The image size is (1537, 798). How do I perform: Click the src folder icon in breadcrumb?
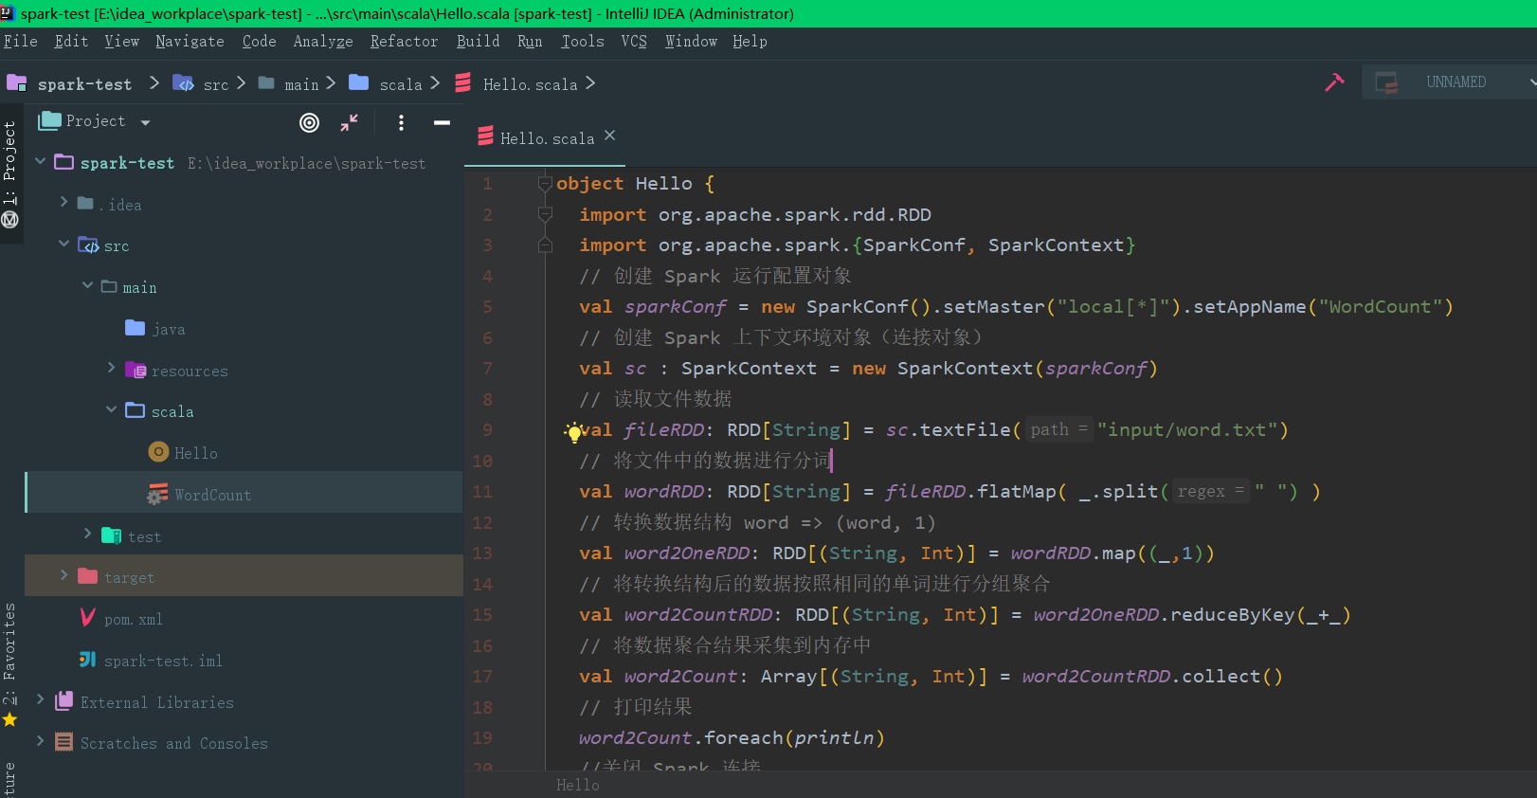tap(183, 83)
